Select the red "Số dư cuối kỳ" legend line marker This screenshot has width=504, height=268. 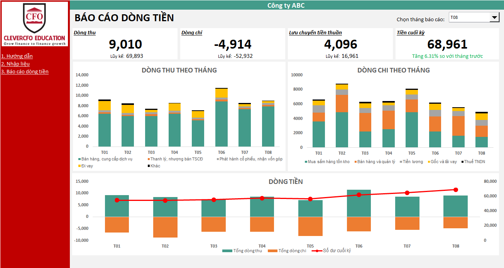coord(317,251)
